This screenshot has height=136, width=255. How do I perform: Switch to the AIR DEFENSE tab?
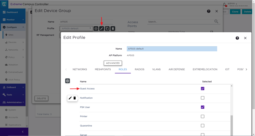pos(177,69)
